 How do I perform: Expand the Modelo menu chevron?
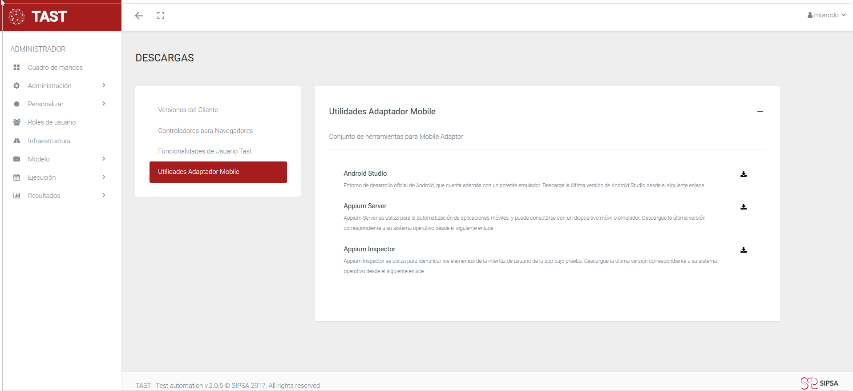click(x=104, y=159)
